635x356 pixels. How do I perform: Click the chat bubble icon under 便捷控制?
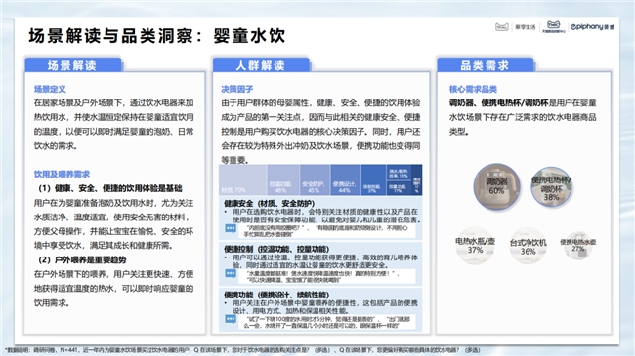pyautogui.click(x=231, y=274)
